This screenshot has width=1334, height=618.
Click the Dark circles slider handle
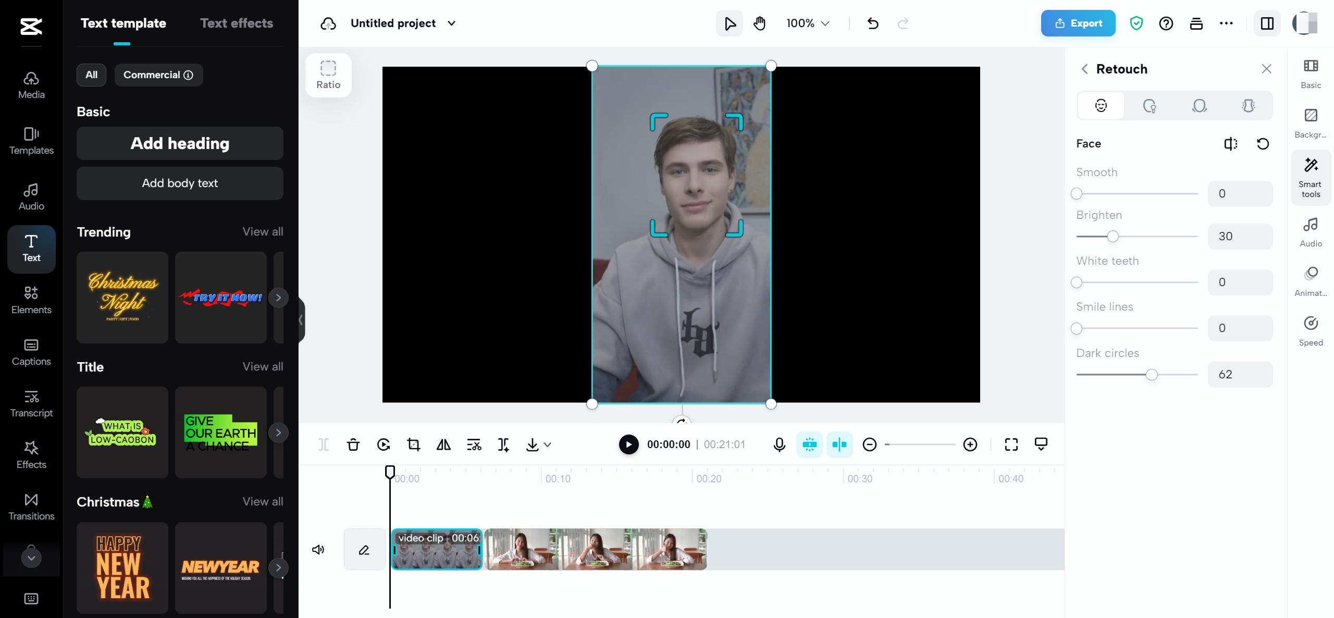click(1152, 375)
